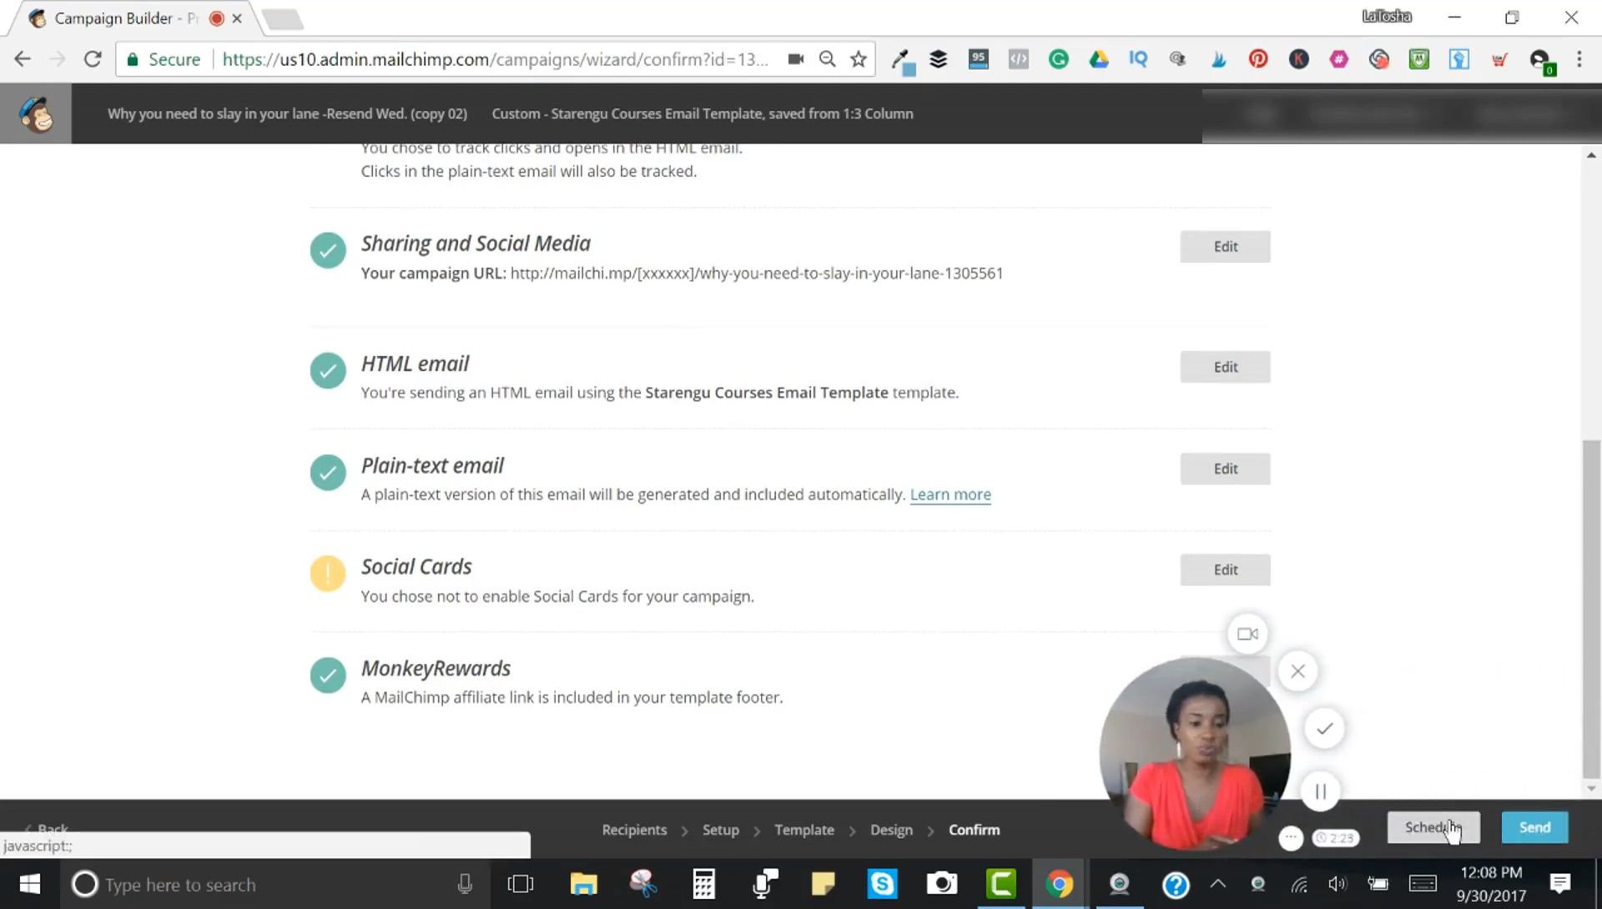Edit the Plain-text email section
Screen dimensions: 1602x909
coord(1225,469)
